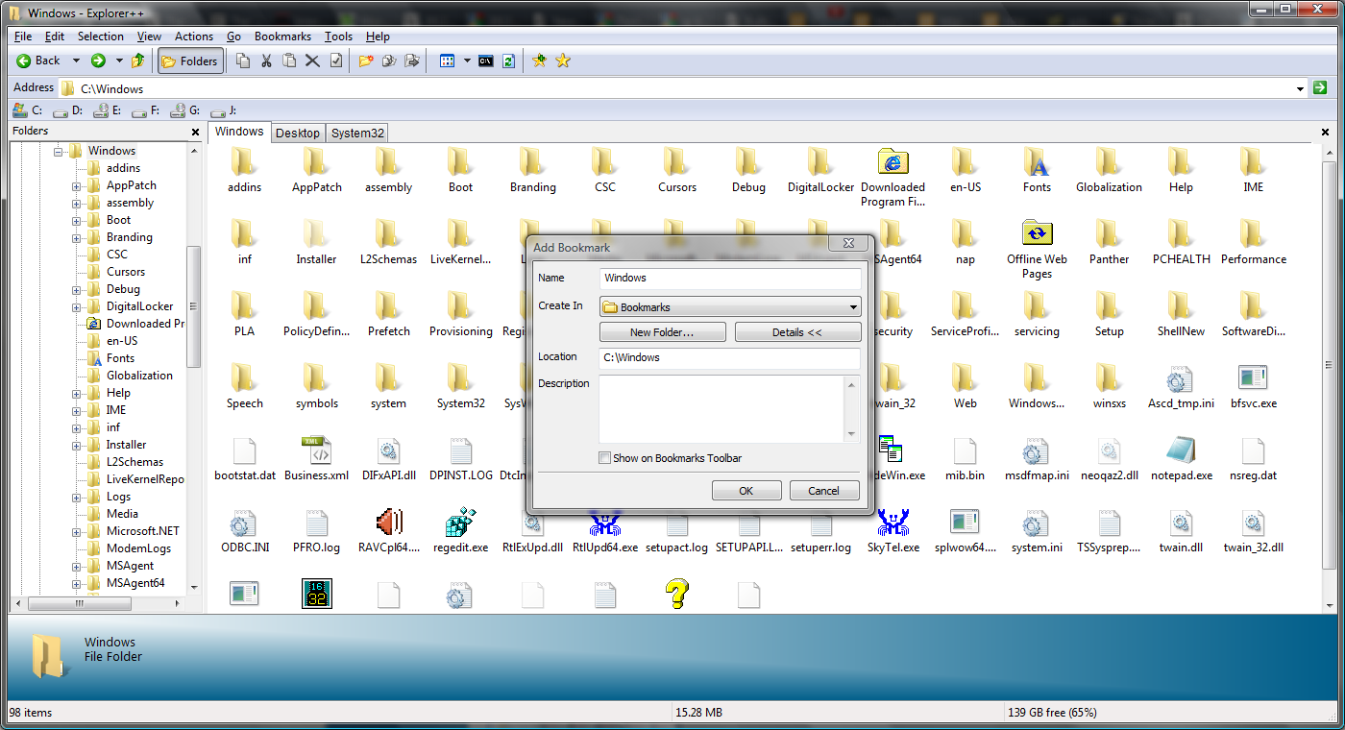Screen dimensions: 1345x730
Task: Go up one folder level using toolbar icon
Action: [138, 61]
